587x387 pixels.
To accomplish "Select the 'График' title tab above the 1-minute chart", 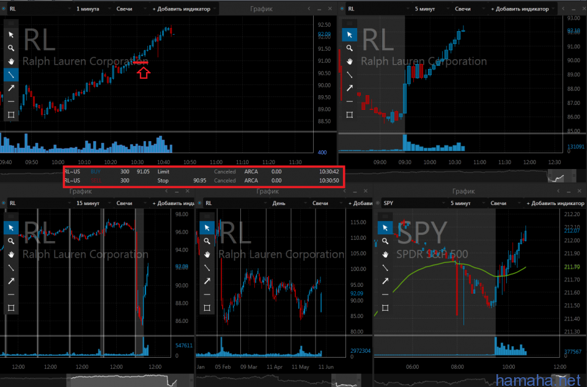I will pyautogui.click(x=261, y=9).
